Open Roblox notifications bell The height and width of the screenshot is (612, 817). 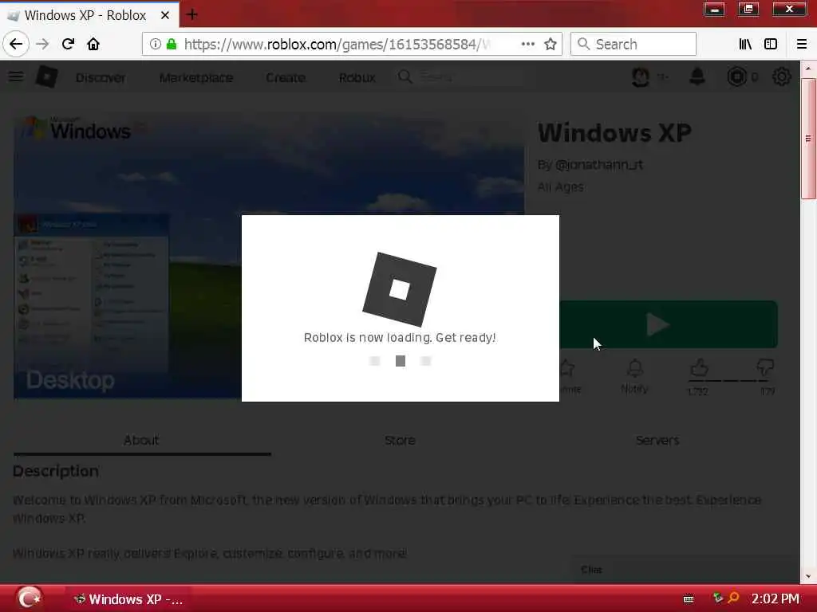click(x=697, y=77)
